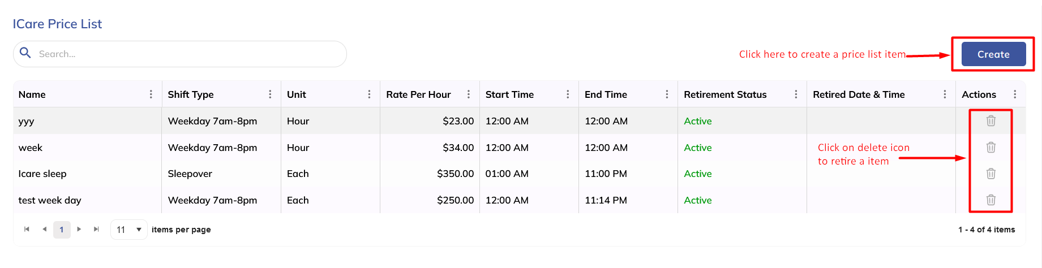
Task: Click trash icon for week row
Action: point(990,147)
